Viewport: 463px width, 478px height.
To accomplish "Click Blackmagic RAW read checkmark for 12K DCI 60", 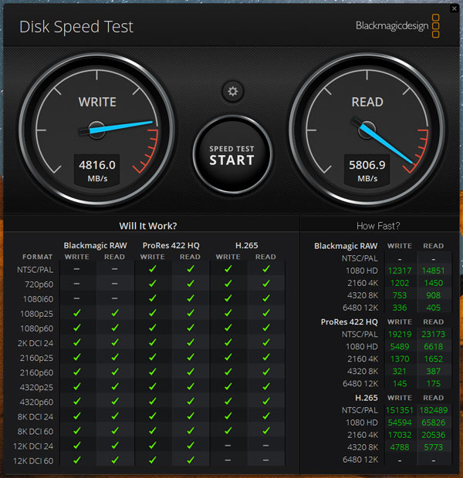I will (114, 460).
